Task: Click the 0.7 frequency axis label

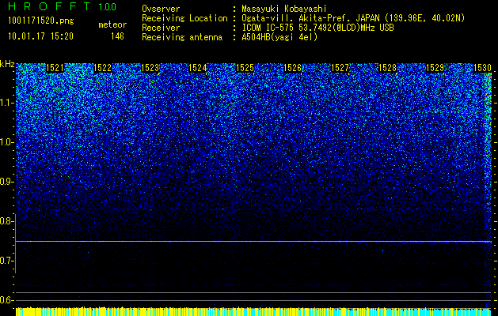Action: point(6,261)
